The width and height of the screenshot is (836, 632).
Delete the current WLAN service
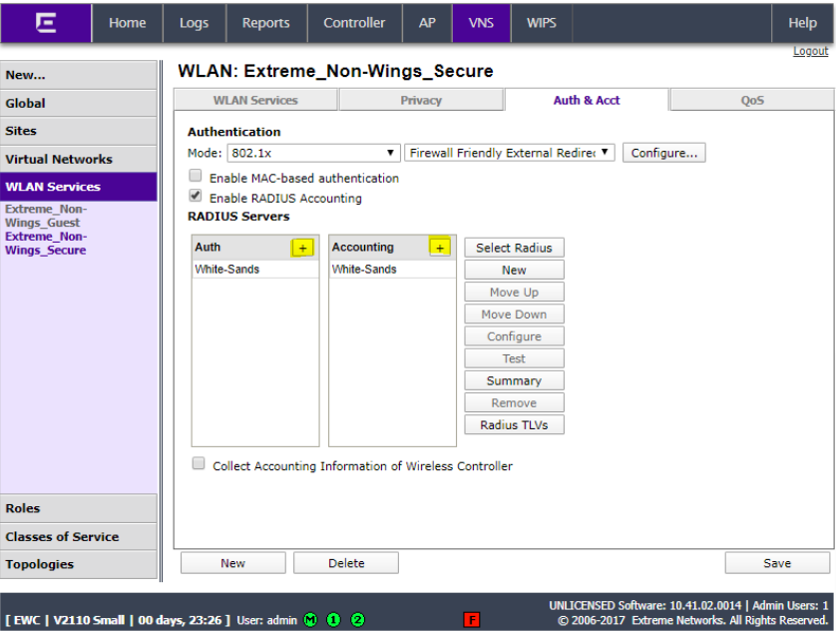[x=346, y=563]
